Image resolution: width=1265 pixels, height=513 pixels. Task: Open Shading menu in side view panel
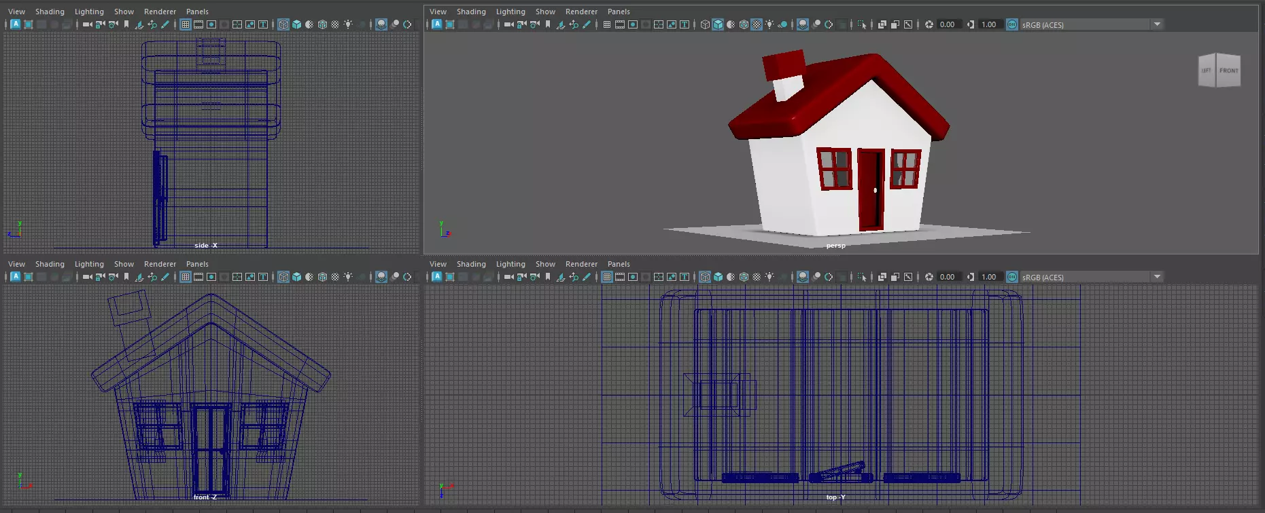50,12
